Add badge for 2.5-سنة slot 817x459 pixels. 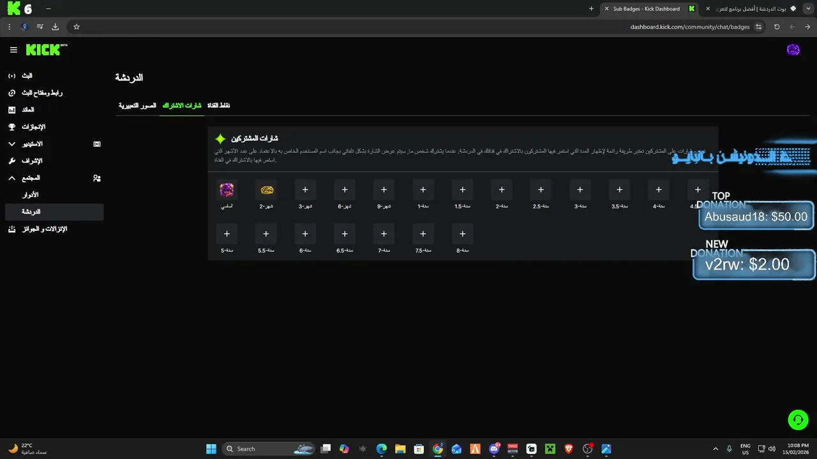pyautogui.click(x=541, y=190)
